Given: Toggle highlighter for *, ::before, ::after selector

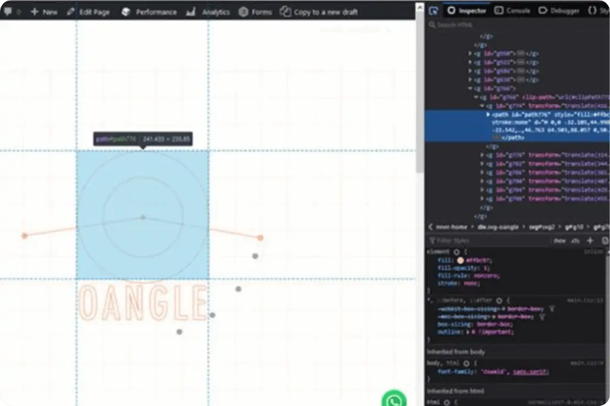Looking at the screenshot, I should (499, 300).
